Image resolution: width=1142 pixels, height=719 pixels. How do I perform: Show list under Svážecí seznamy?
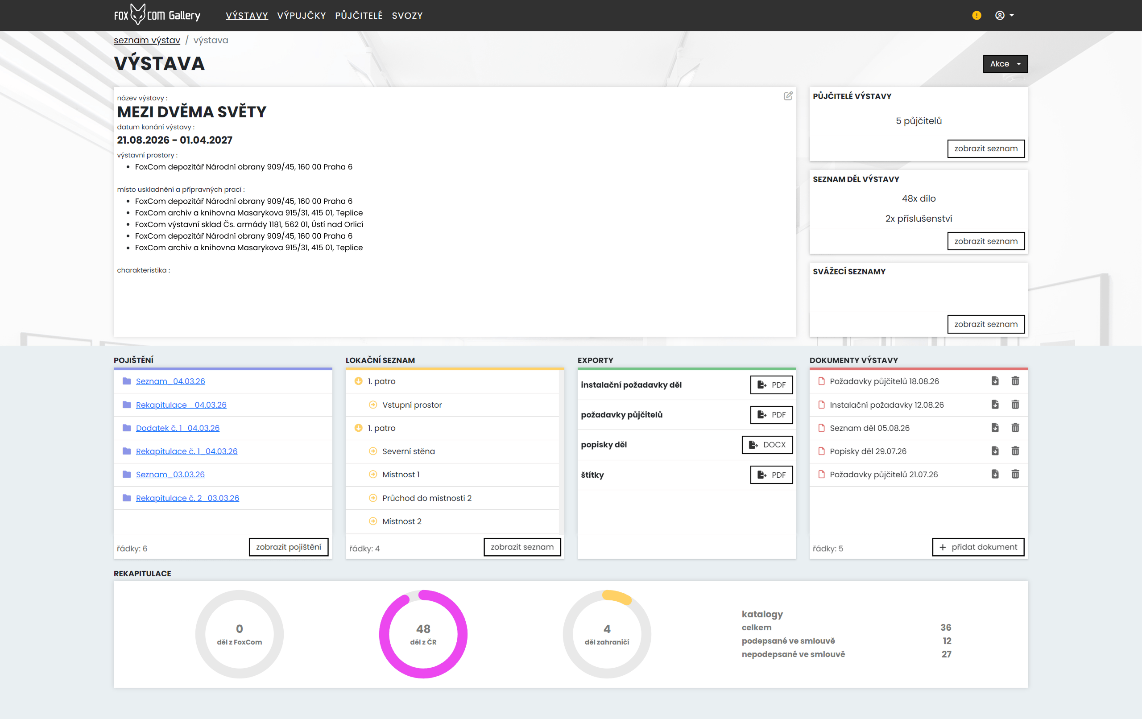[x=985, y=324]
